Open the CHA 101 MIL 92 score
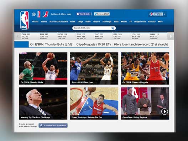The image size is (188, 141). [30, 36]
